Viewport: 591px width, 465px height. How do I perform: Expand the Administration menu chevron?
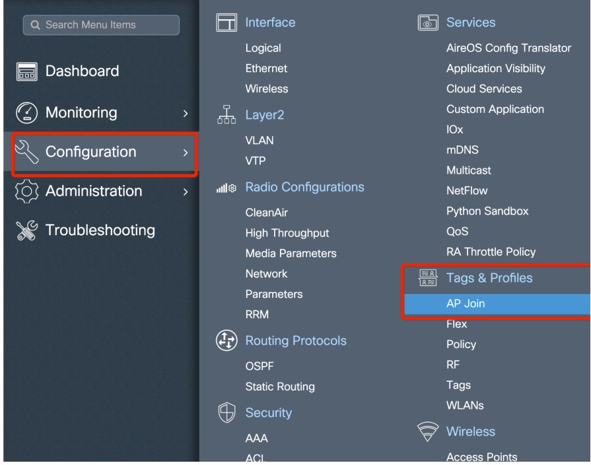click(186, 192)
